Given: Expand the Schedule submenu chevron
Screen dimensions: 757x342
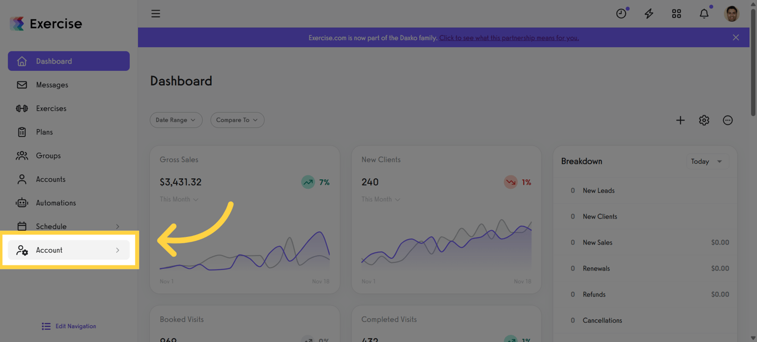Looking at the screenshot, I should [x=117, y=226].
